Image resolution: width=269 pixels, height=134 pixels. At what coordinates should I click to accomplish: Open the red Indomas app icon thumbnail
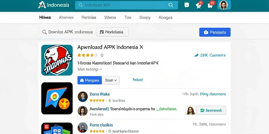coord(57,60)
